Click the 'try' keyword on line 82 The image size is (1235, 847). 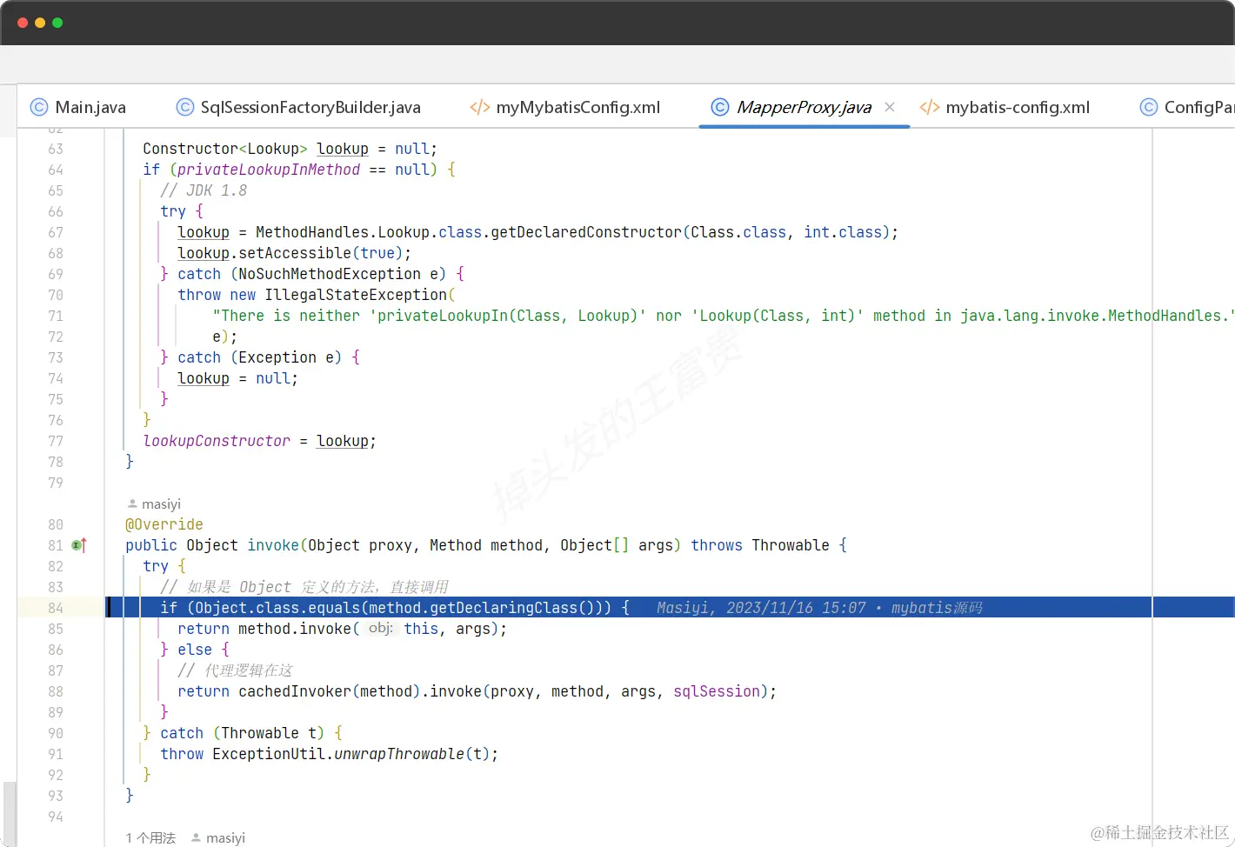point(156,566)
